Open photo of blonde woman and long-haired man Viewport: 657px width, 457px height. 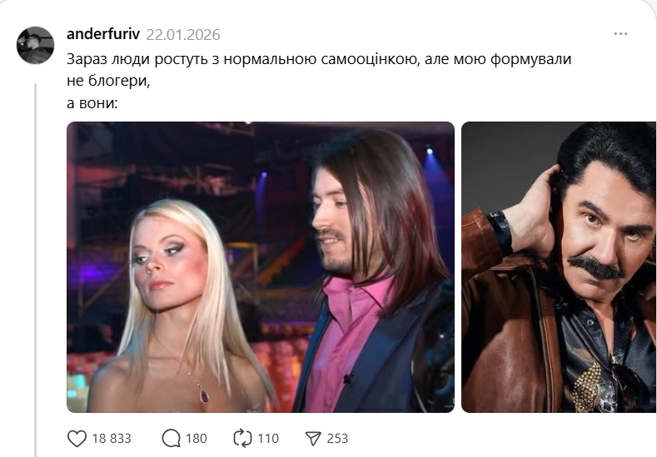(261, 267)
